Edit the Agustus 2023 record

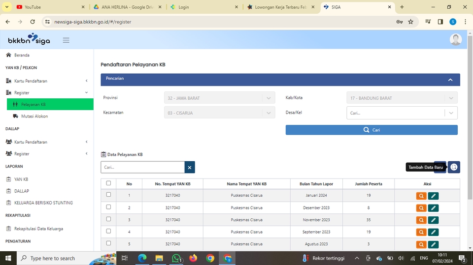tap(433, 244)
